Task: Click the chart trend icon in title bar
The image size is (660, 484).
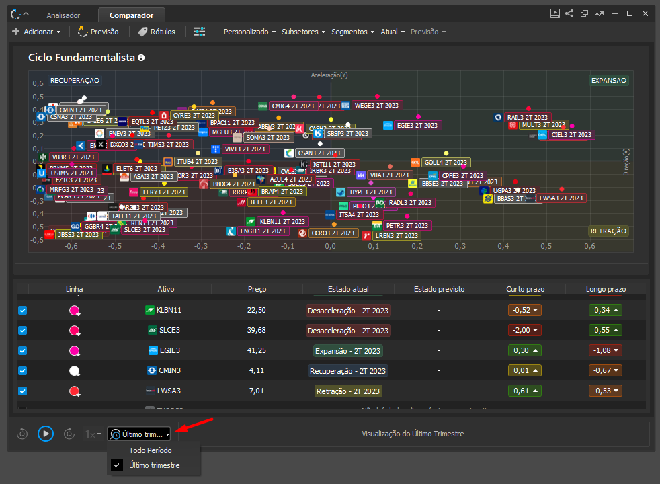Action: (600, 14)
